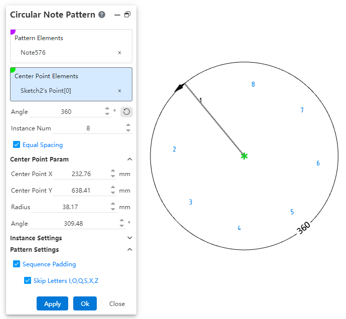Confirm with the Ok button
The width and height of the screenshot is (346, 319).
[85, 303]
